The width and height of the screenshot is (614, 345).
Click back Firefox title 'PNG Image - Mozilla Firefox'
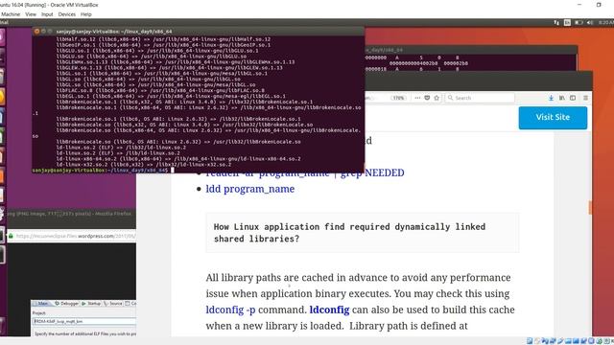pos(69,214)
